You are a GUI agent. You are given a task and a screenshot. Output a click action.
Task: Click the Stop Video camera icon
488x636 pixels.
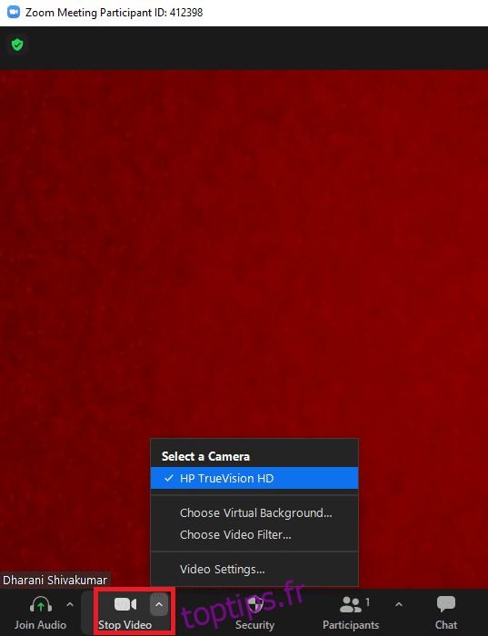point(125,604)
